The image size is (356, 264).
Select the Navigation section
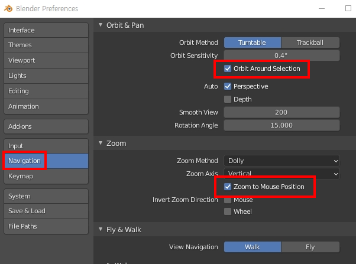(x=46, y=161)
